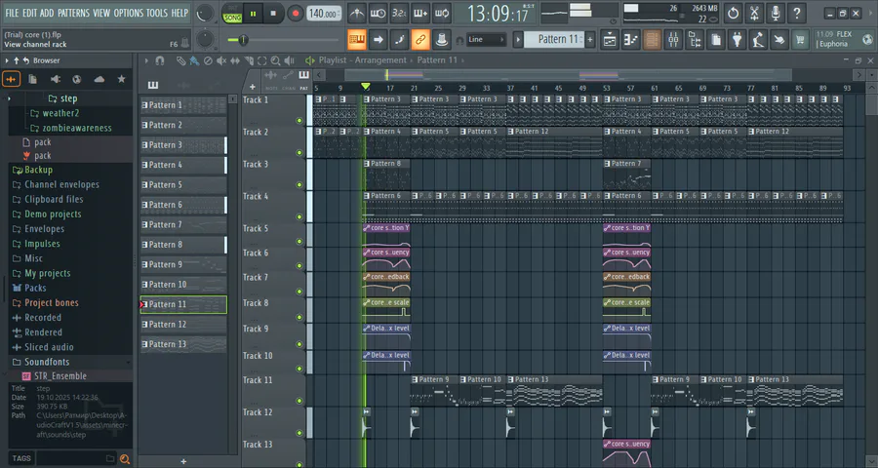This screenshot has height=468, width=878.
Task: Click the 140.000 tempo field
Action: click(324, 14)
